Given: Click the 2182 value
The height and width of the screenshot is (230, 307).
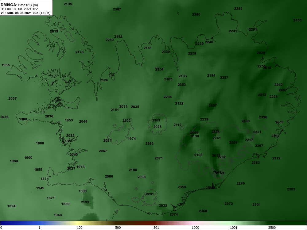Looking at the screenshot, I should tap(118, 37).
